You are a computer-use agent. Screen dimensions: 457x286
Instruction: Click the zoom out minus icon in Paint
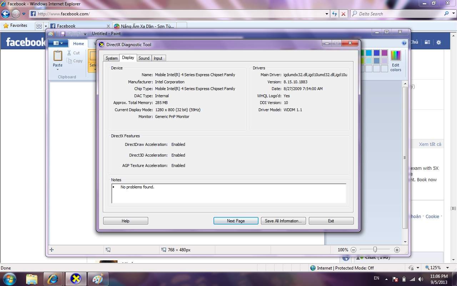click(353, 250)
